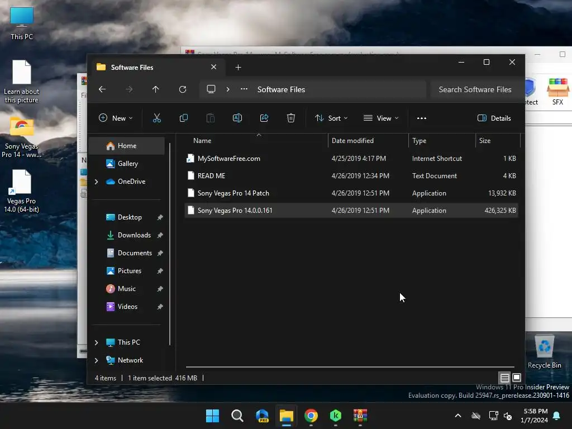Open the green K app on the taskbar
Viewport: 572px width, 429px height.
coord(336,416)
